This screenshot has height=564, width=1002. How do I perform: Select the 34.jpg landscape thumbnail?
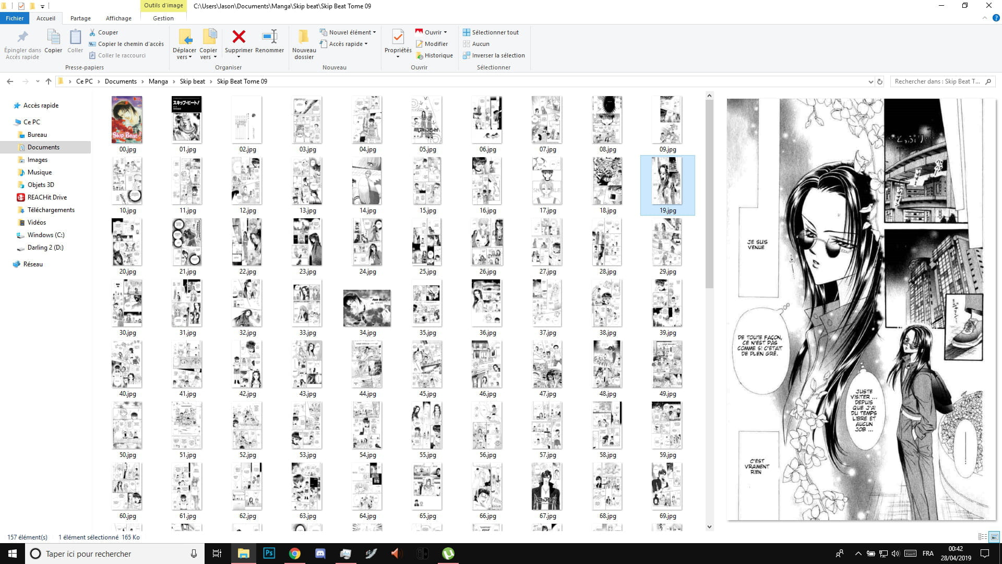(x=367, y=309)
